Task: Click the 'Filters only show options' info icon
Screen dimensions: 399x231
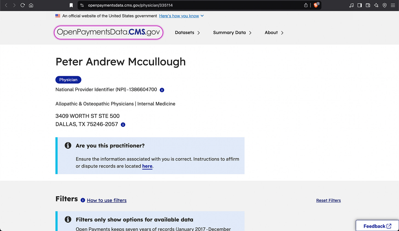Action: coord(68,219)
